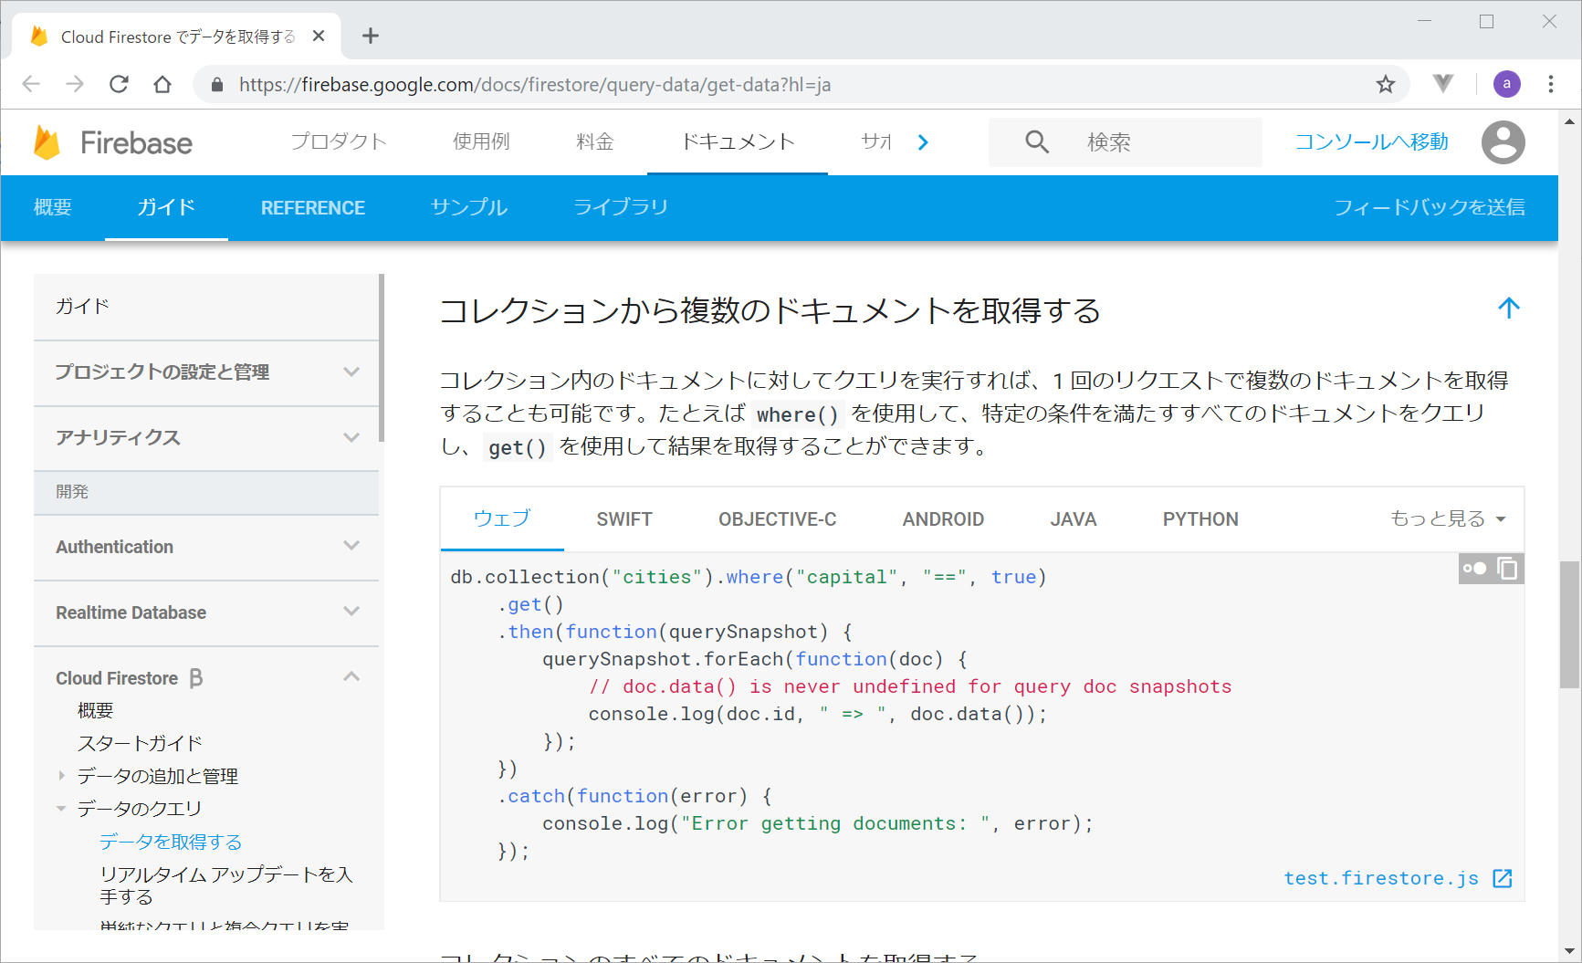Select the PYTHON code tab

tap(1200, 519)
